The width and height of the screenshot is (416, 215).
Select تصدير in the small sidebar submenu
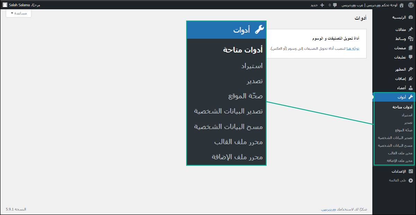point(408,123)
